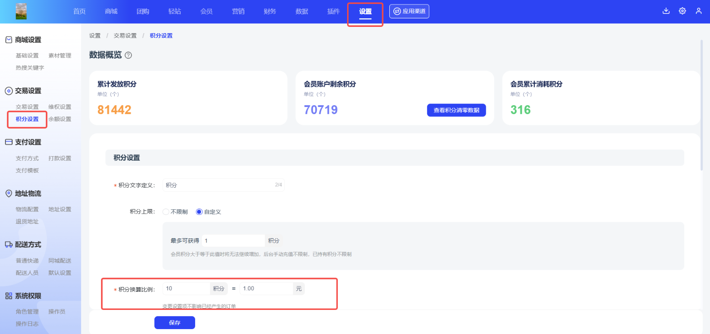Open 余额设置 in the sidebar

[x=60, y=119]
